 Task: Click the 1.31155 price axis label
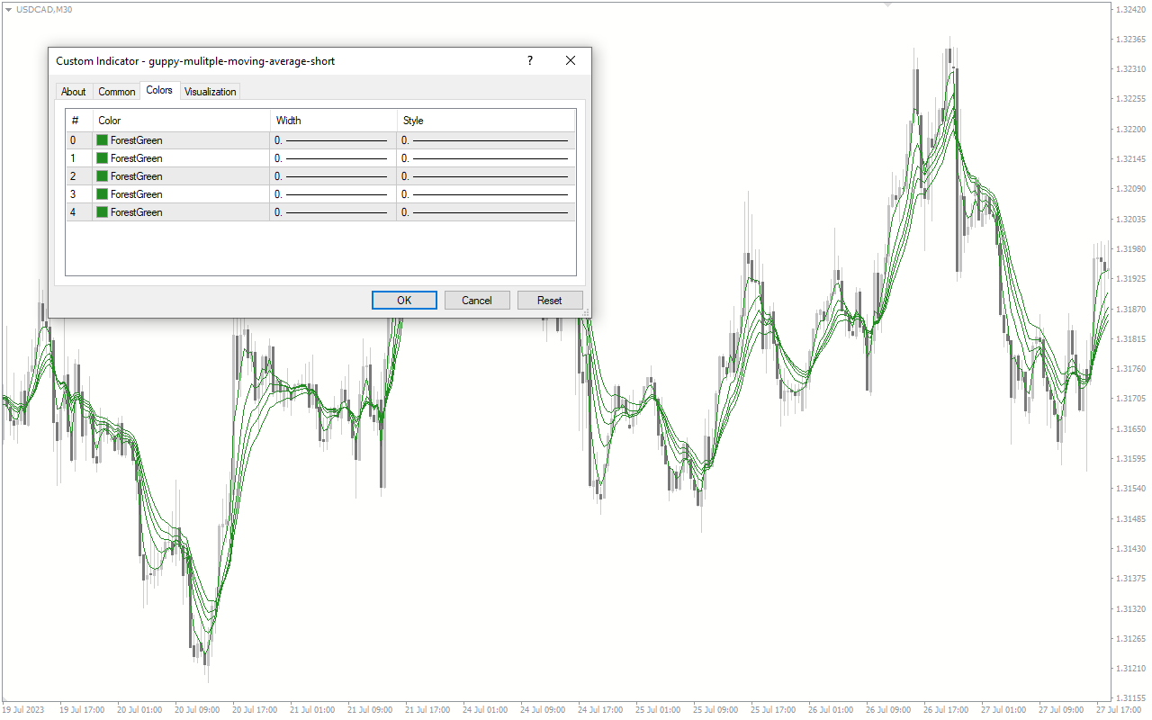coord(1129,698)
